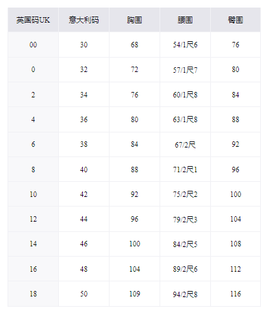
Task: Select UK size 18 cell
Action: click(33, 294)
